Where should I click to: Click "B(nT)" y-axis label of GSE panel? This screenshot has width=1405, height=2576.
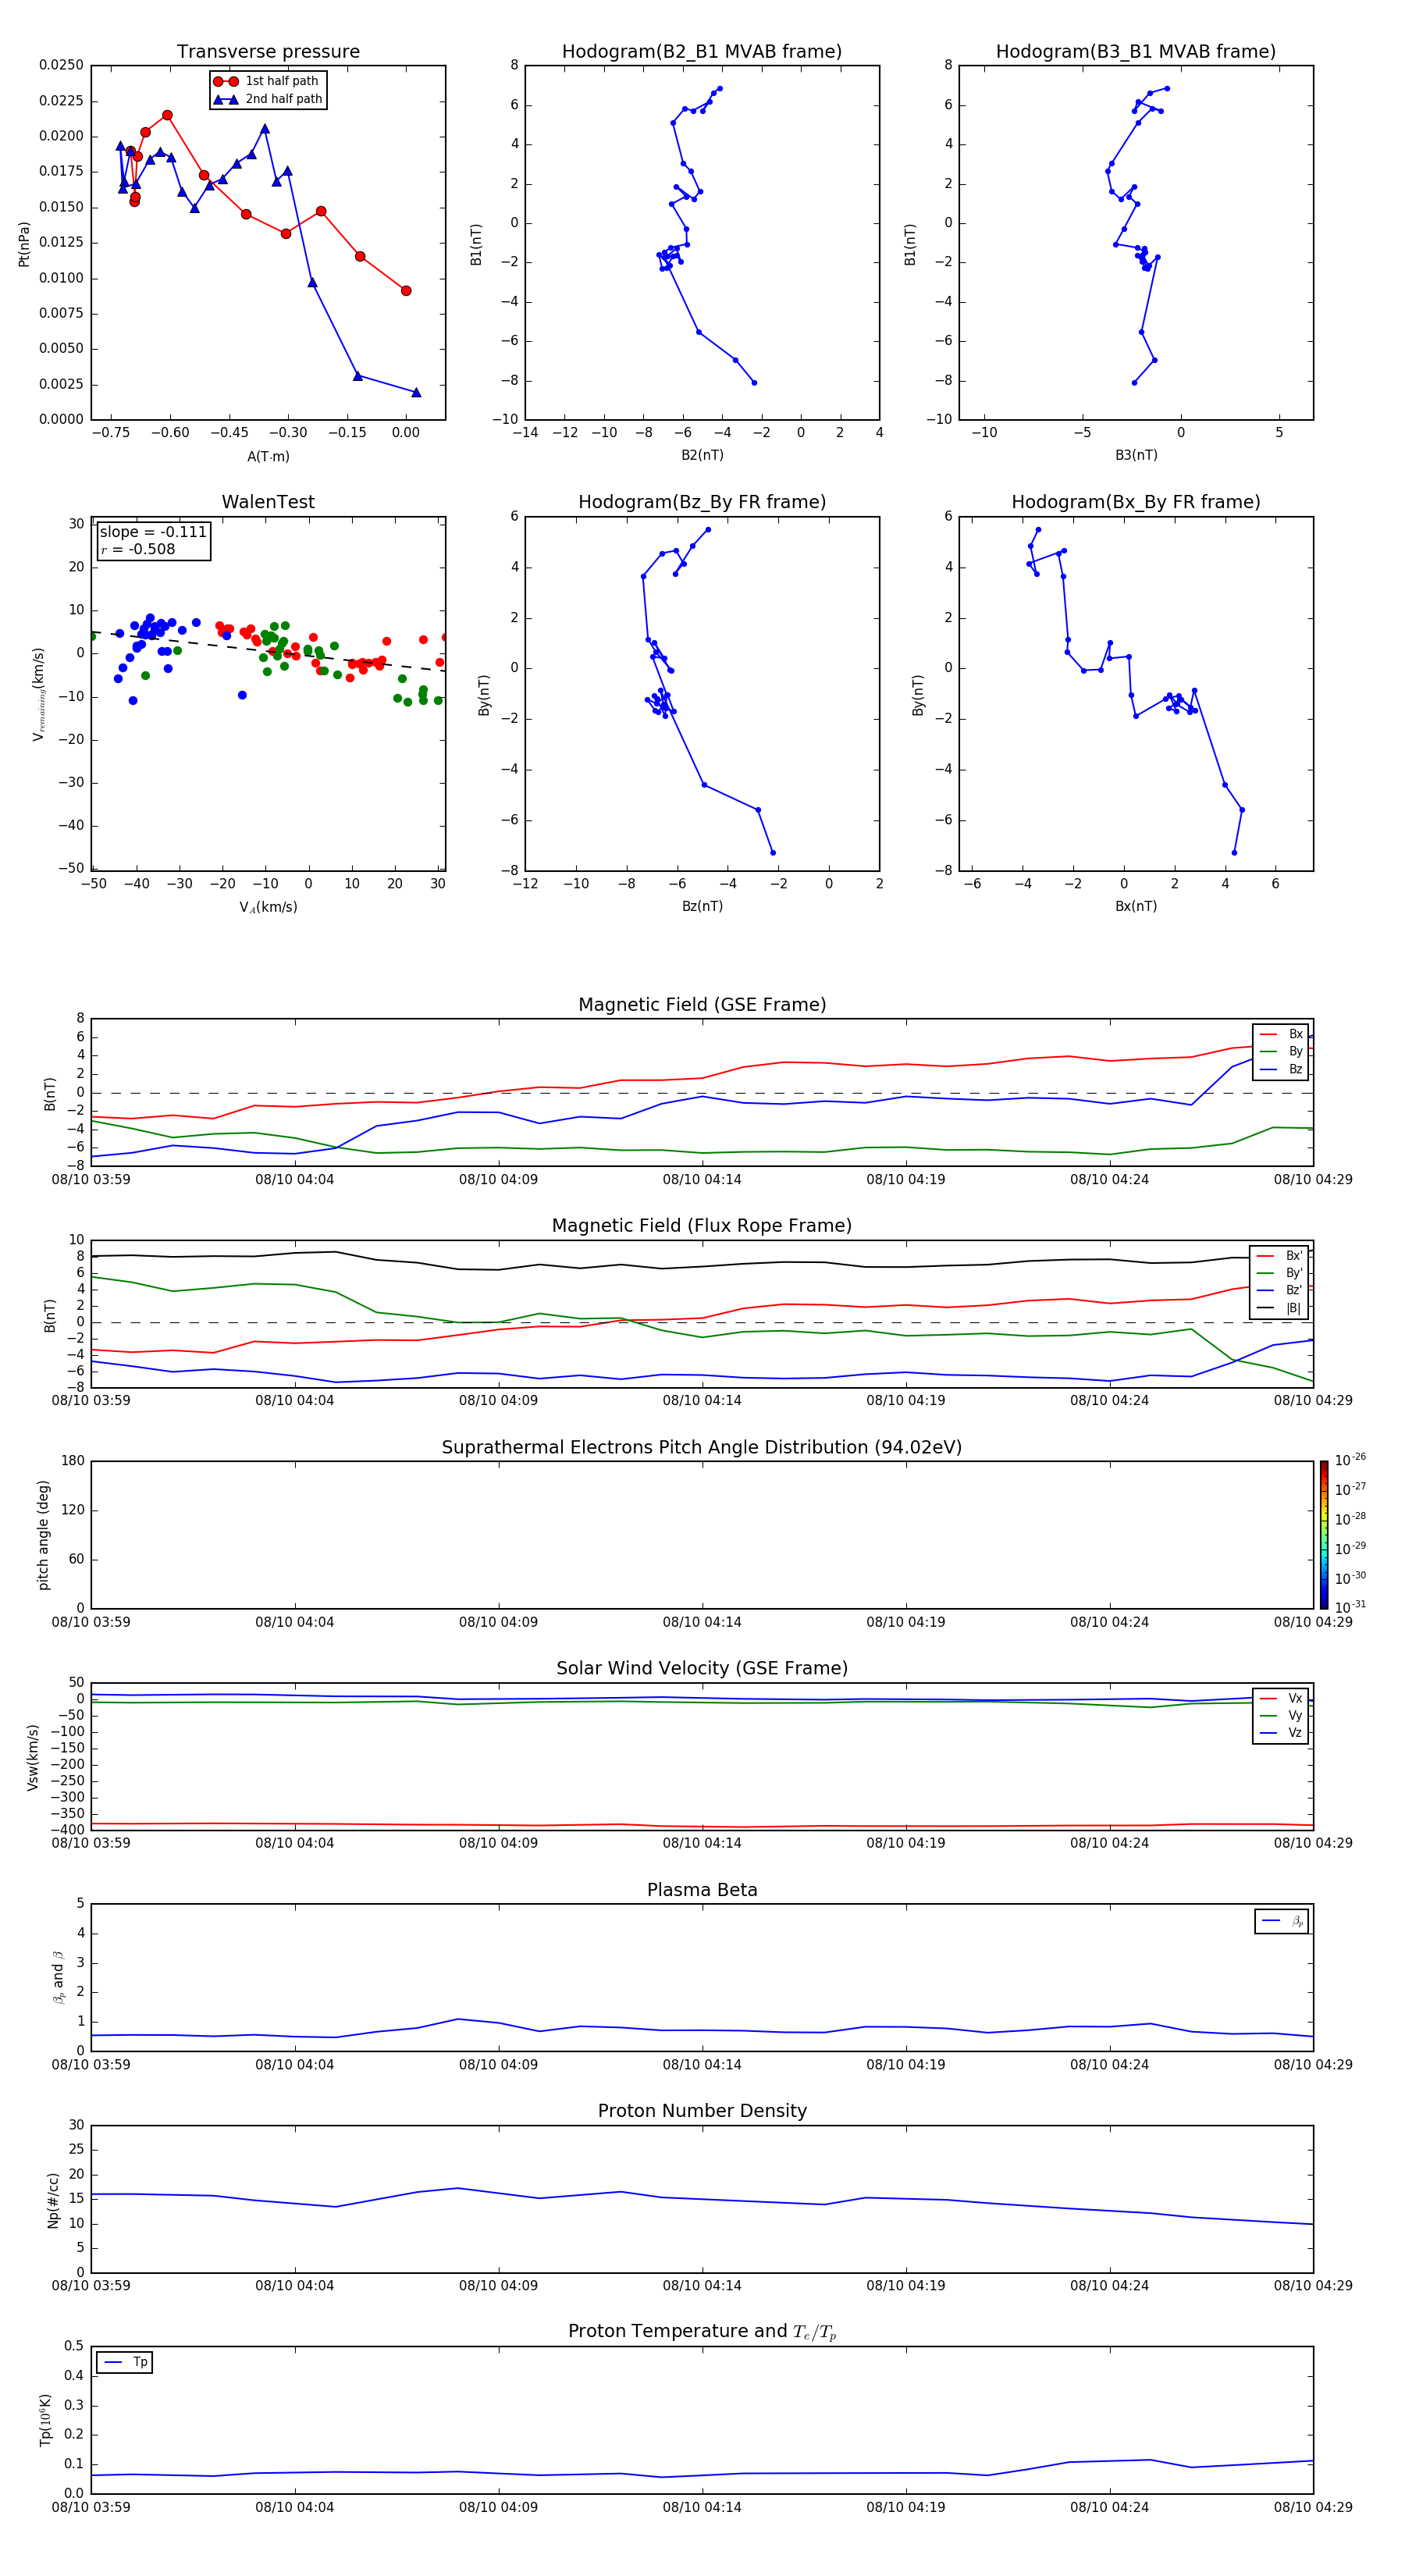[50, 1094]
